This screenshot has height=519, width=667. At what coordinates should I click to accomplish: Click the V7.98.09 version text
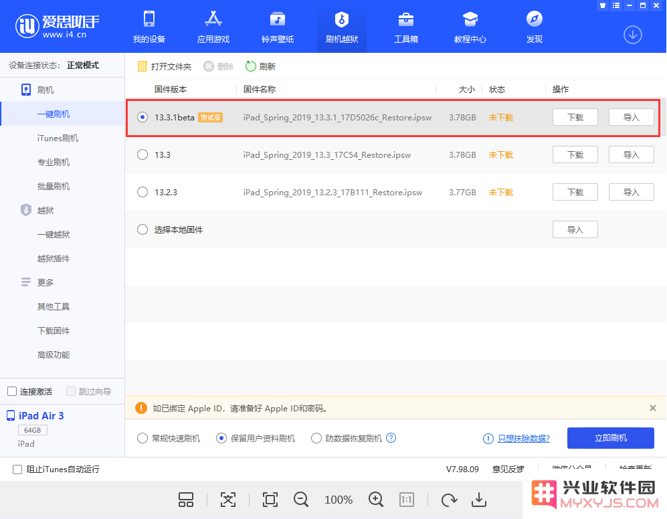coord(462,470)
